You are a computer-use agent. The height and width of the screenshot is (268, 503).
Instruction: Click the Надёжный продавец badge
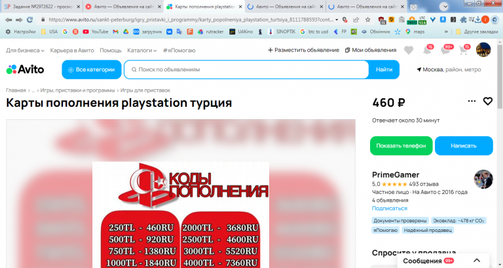pyautogui.click(x=428, y=230)
